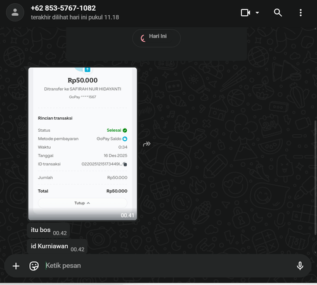Click copy icon beside ID transaksi
This screenshot has height=285, width=317.
[x=125, y=164]
